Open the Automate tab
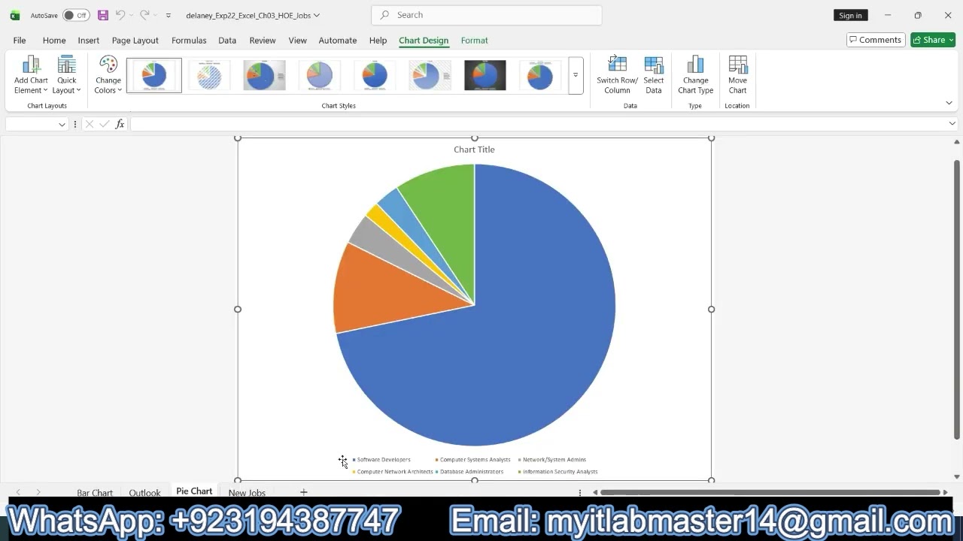 (338, 41)
